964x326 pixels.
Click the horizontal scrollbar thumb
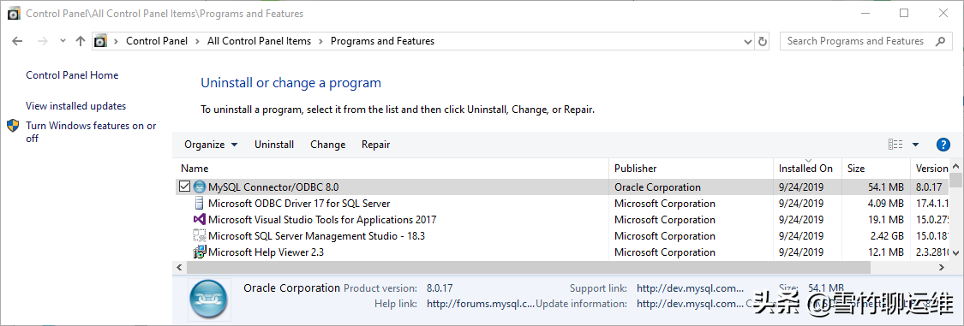click(x=528, y=268)
